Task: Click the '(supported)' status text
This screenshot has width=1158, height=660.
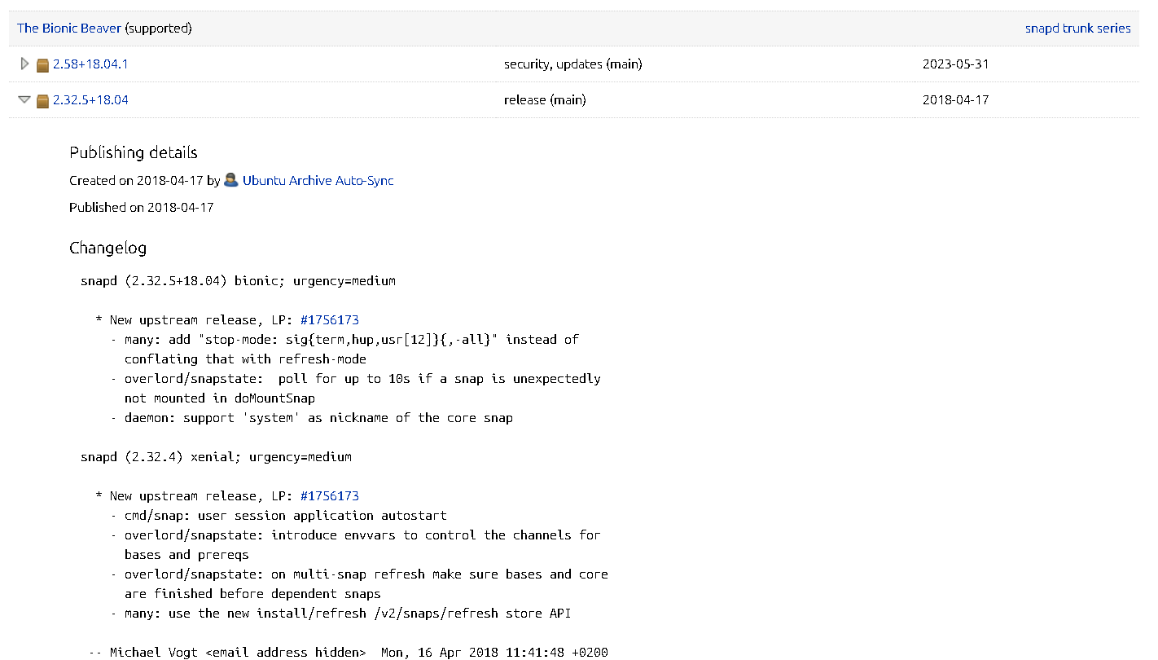Action: [x=159, y=28]
